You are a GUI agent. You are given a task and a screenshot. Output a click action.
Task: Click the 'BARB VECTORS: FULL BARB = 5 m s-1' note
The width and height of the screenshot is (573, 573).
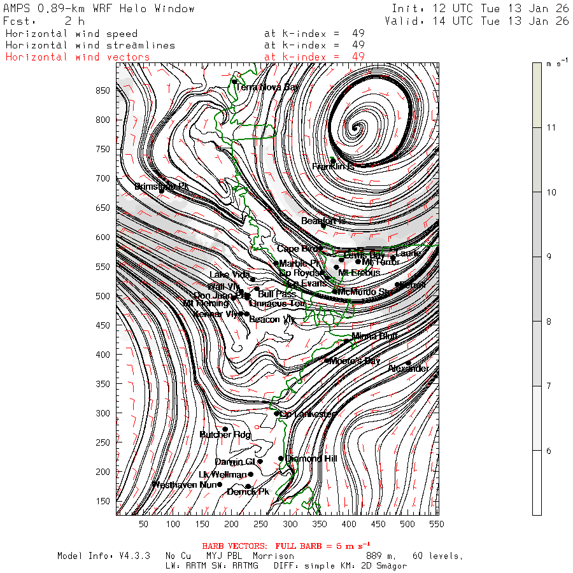pyautogui.click(x=286, y=546)
